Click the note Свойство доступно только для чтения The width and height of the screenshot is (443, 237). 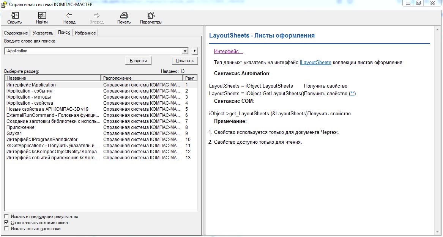pos(258,142)
